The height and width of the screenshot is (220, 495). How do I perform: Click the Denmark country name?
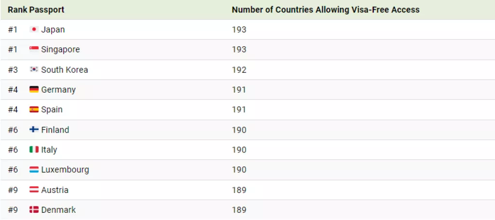[x=58, y=210]
